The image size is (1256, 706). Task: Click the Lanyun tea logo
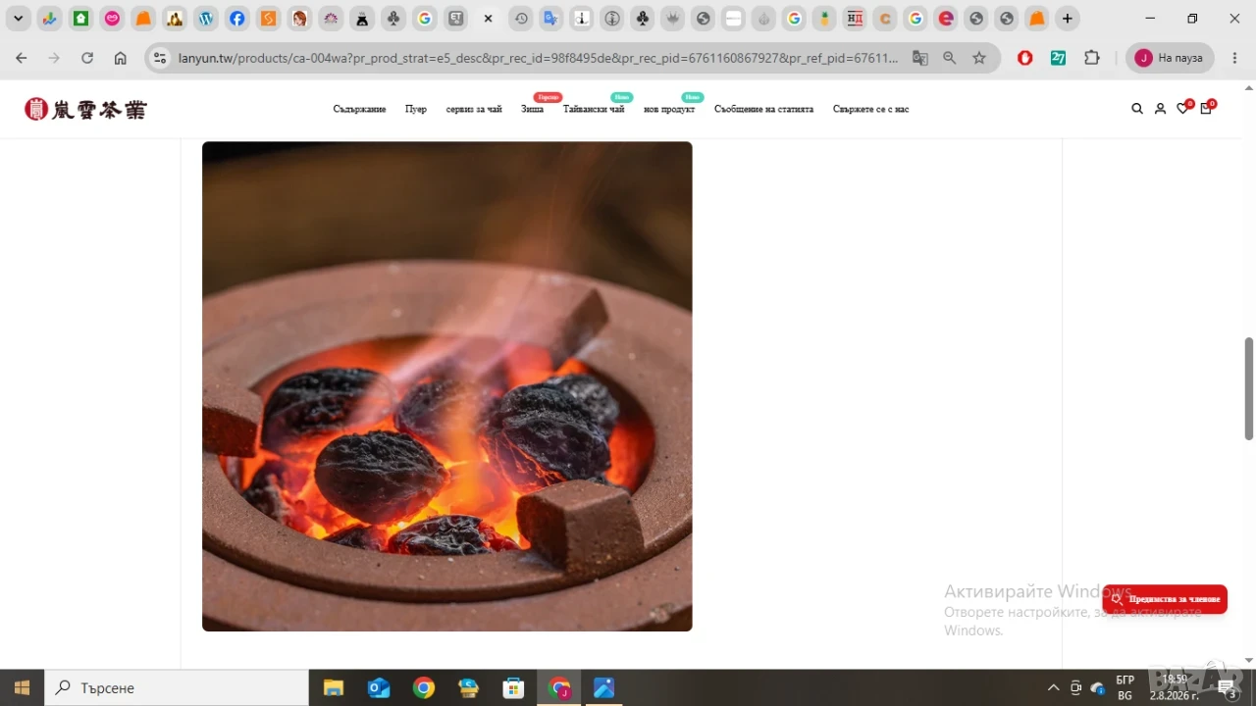(85, 109)
